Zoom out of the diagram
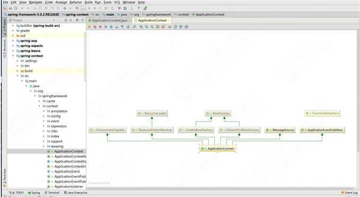 coord(147,27)
